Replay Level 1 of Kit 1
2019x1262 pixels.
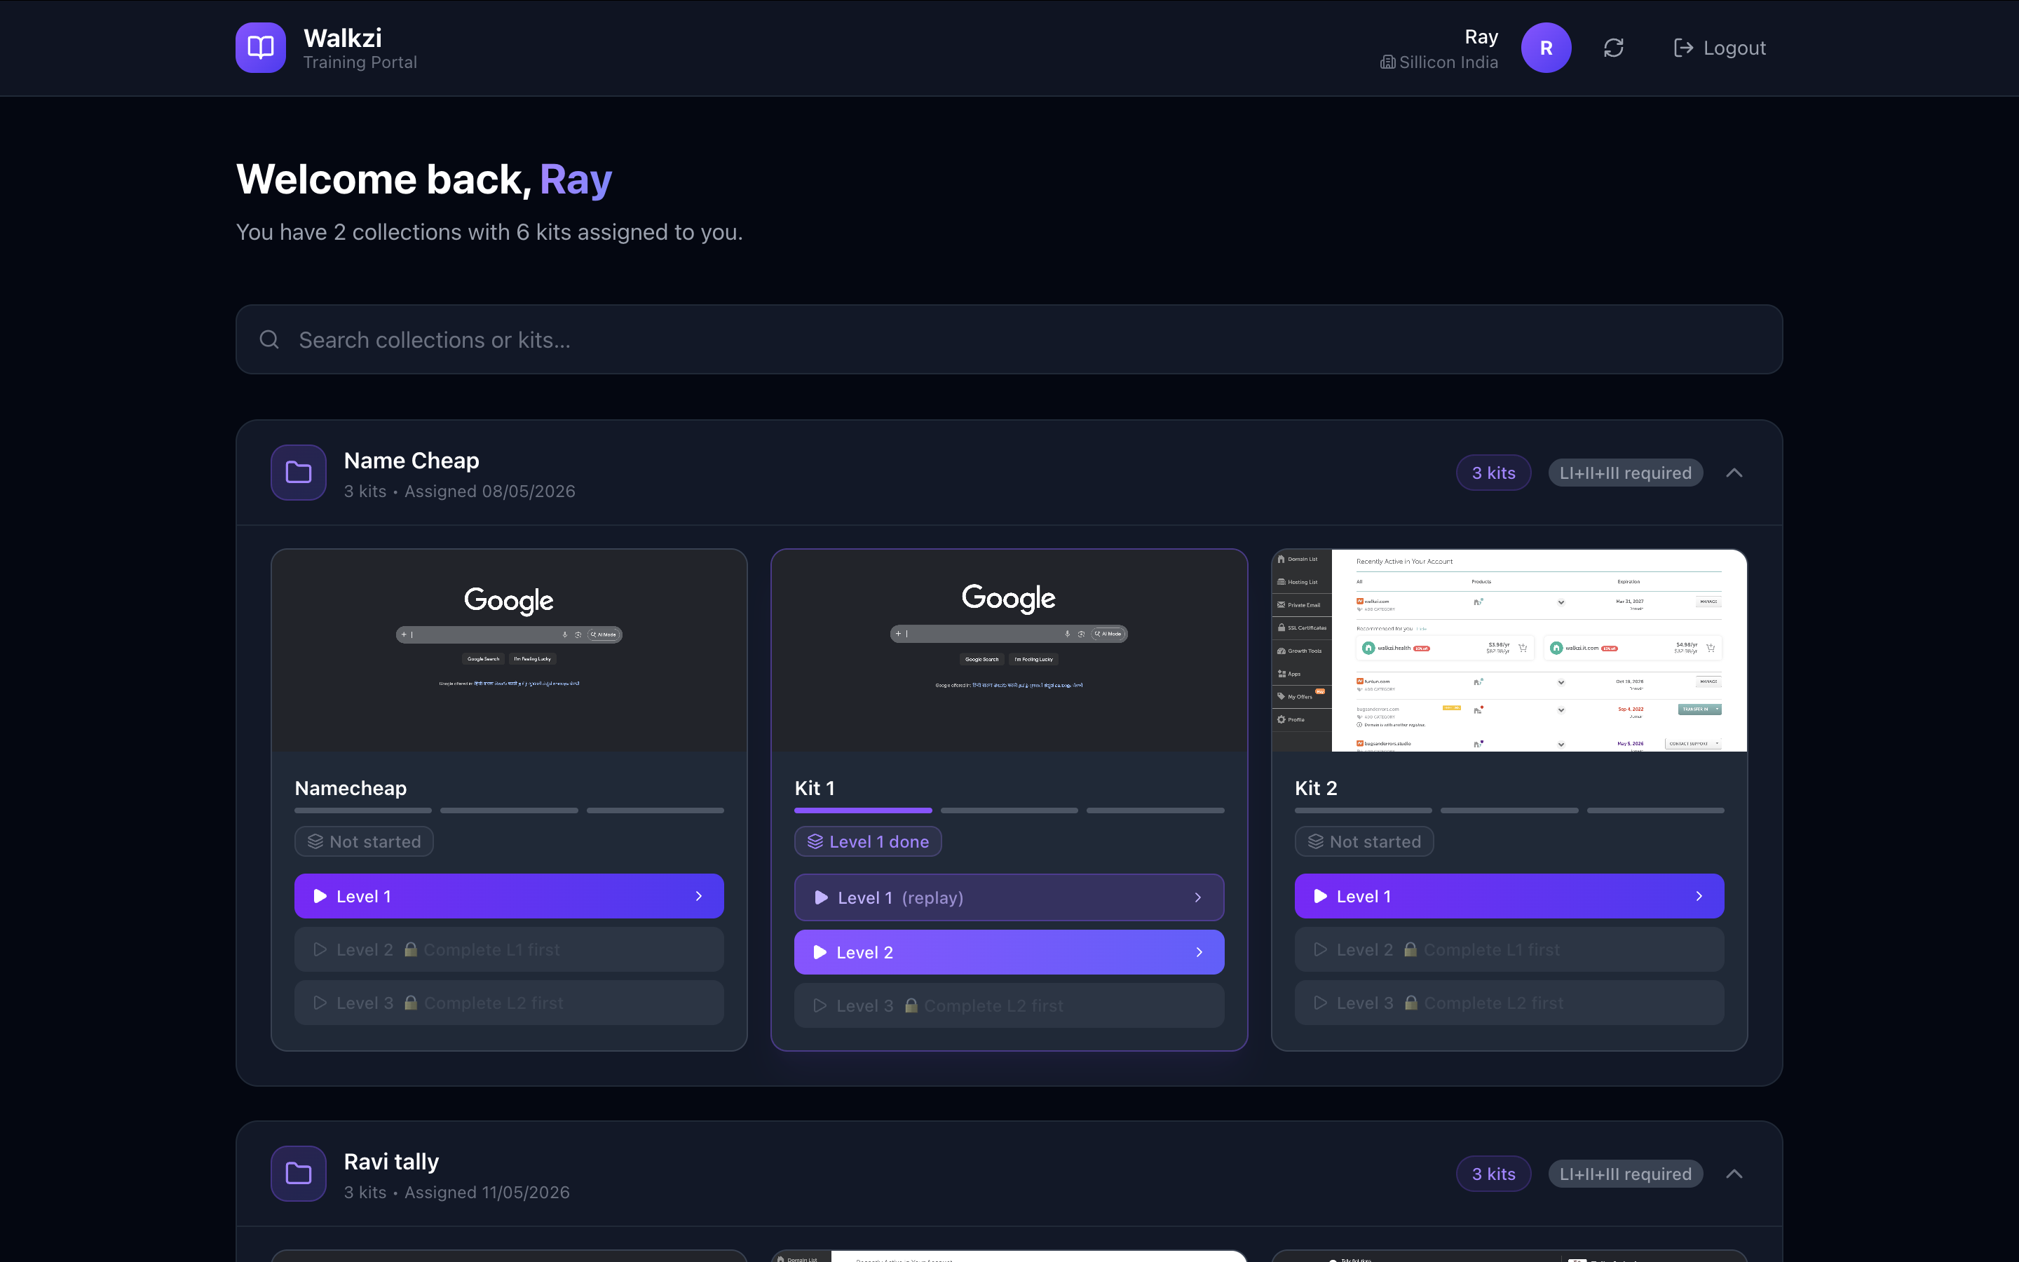(1009, 897)
